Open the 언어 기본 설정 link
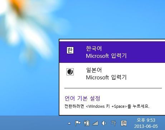The height and width of the screenshot is (130, 165). [82, 98]
